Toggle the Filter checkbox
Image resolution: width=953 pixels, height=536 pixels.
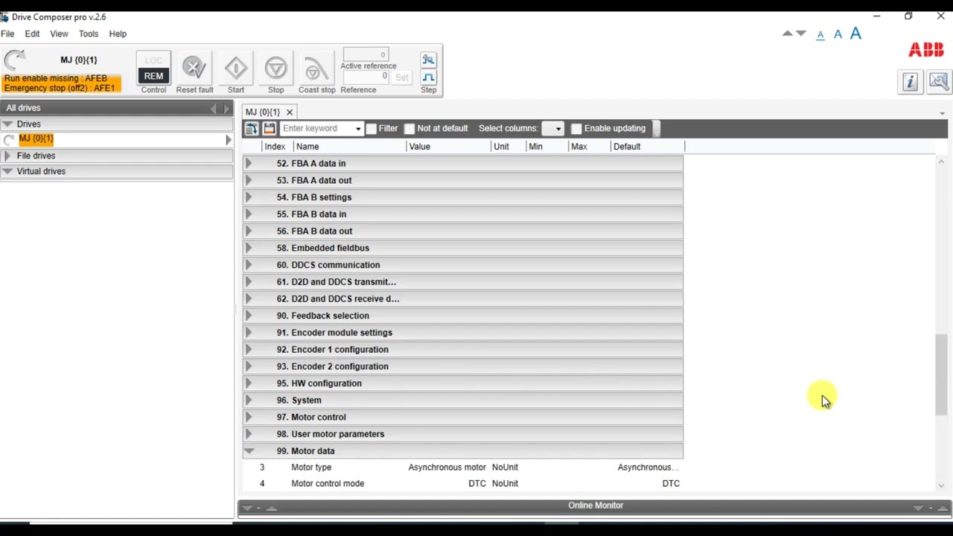(x=372, y=129)
